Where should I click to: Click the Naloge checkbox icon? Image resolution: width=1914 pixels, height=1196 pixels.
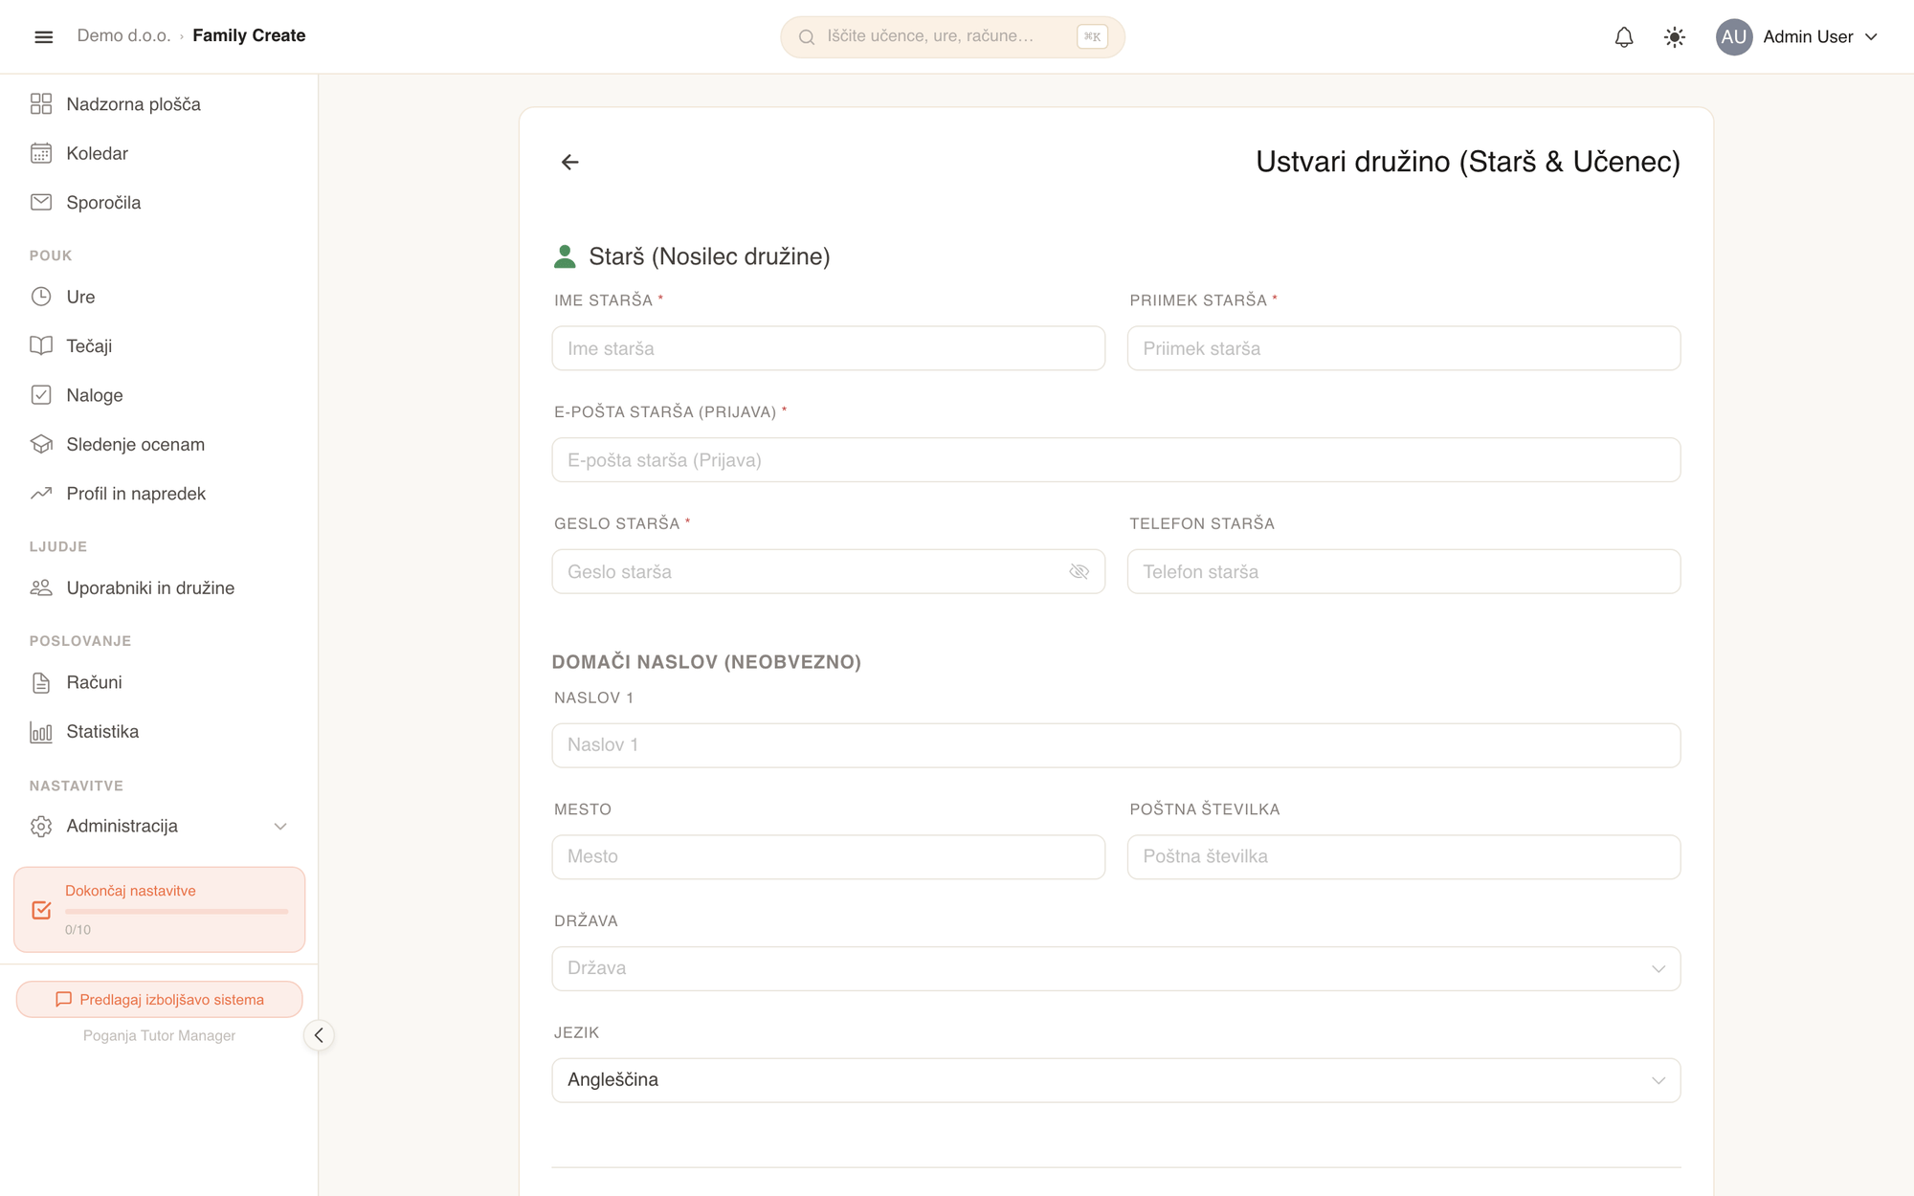click(x=41, y=395)
